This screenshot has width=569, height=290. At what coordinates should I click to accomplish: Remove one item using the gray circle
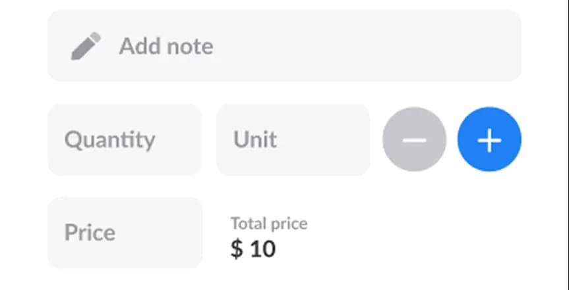[x=414, y=139]
